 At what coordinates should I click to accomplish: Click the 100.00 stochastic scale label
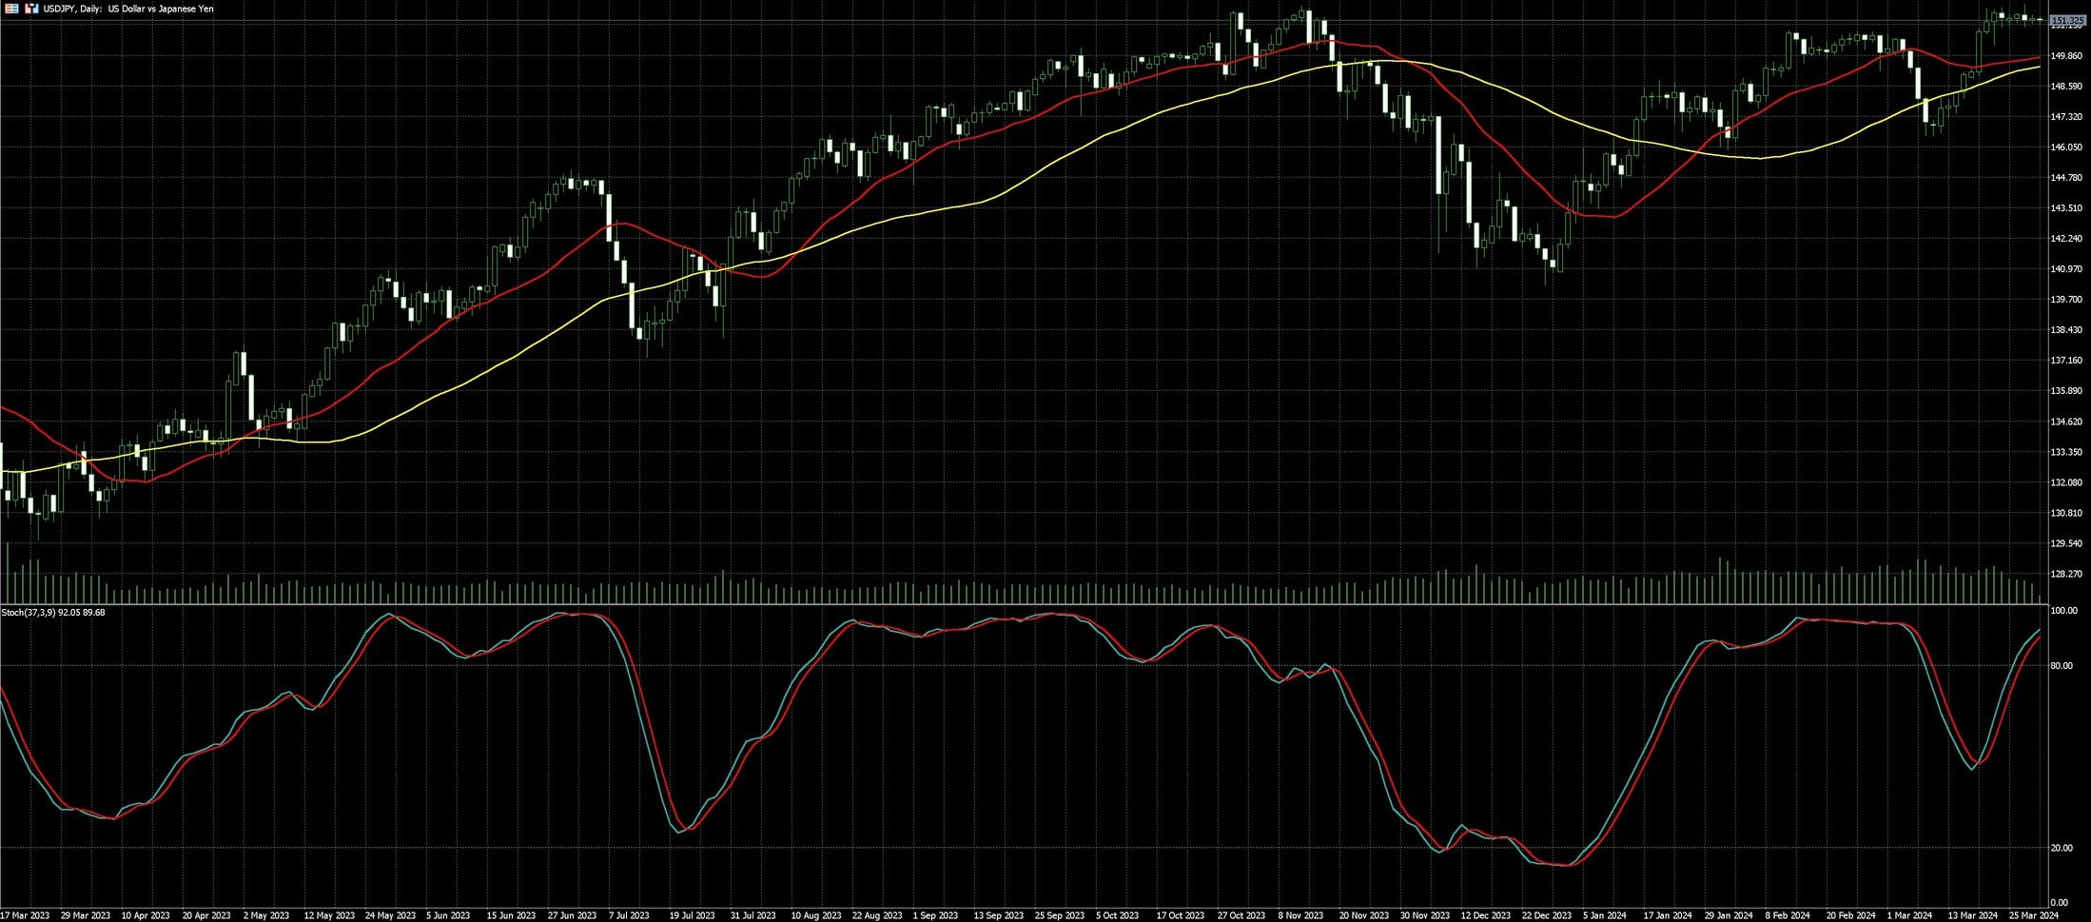[2061, 611]
